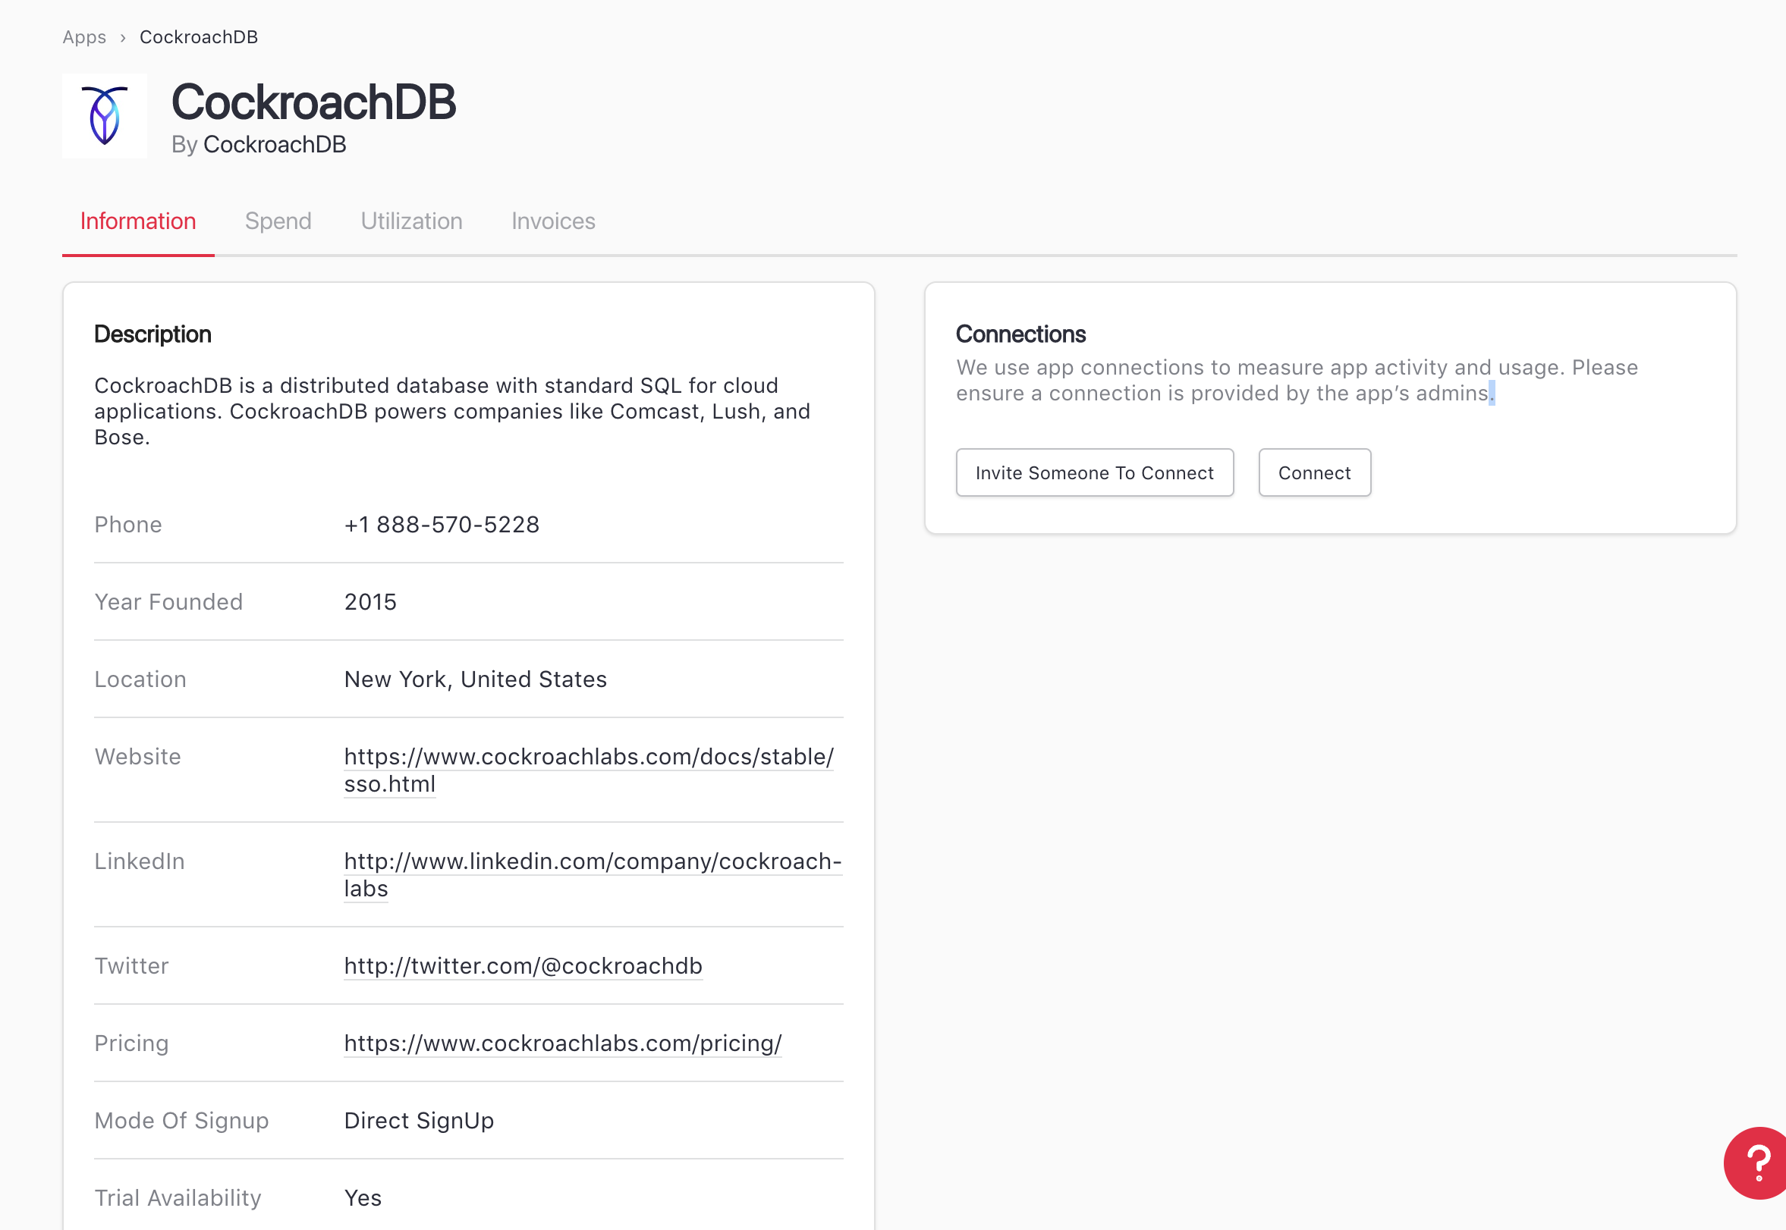Click the phone number +1 888-570-5228
Image resolution: width=1786 pixels, height=1230 pixels.
coord(441,525)
